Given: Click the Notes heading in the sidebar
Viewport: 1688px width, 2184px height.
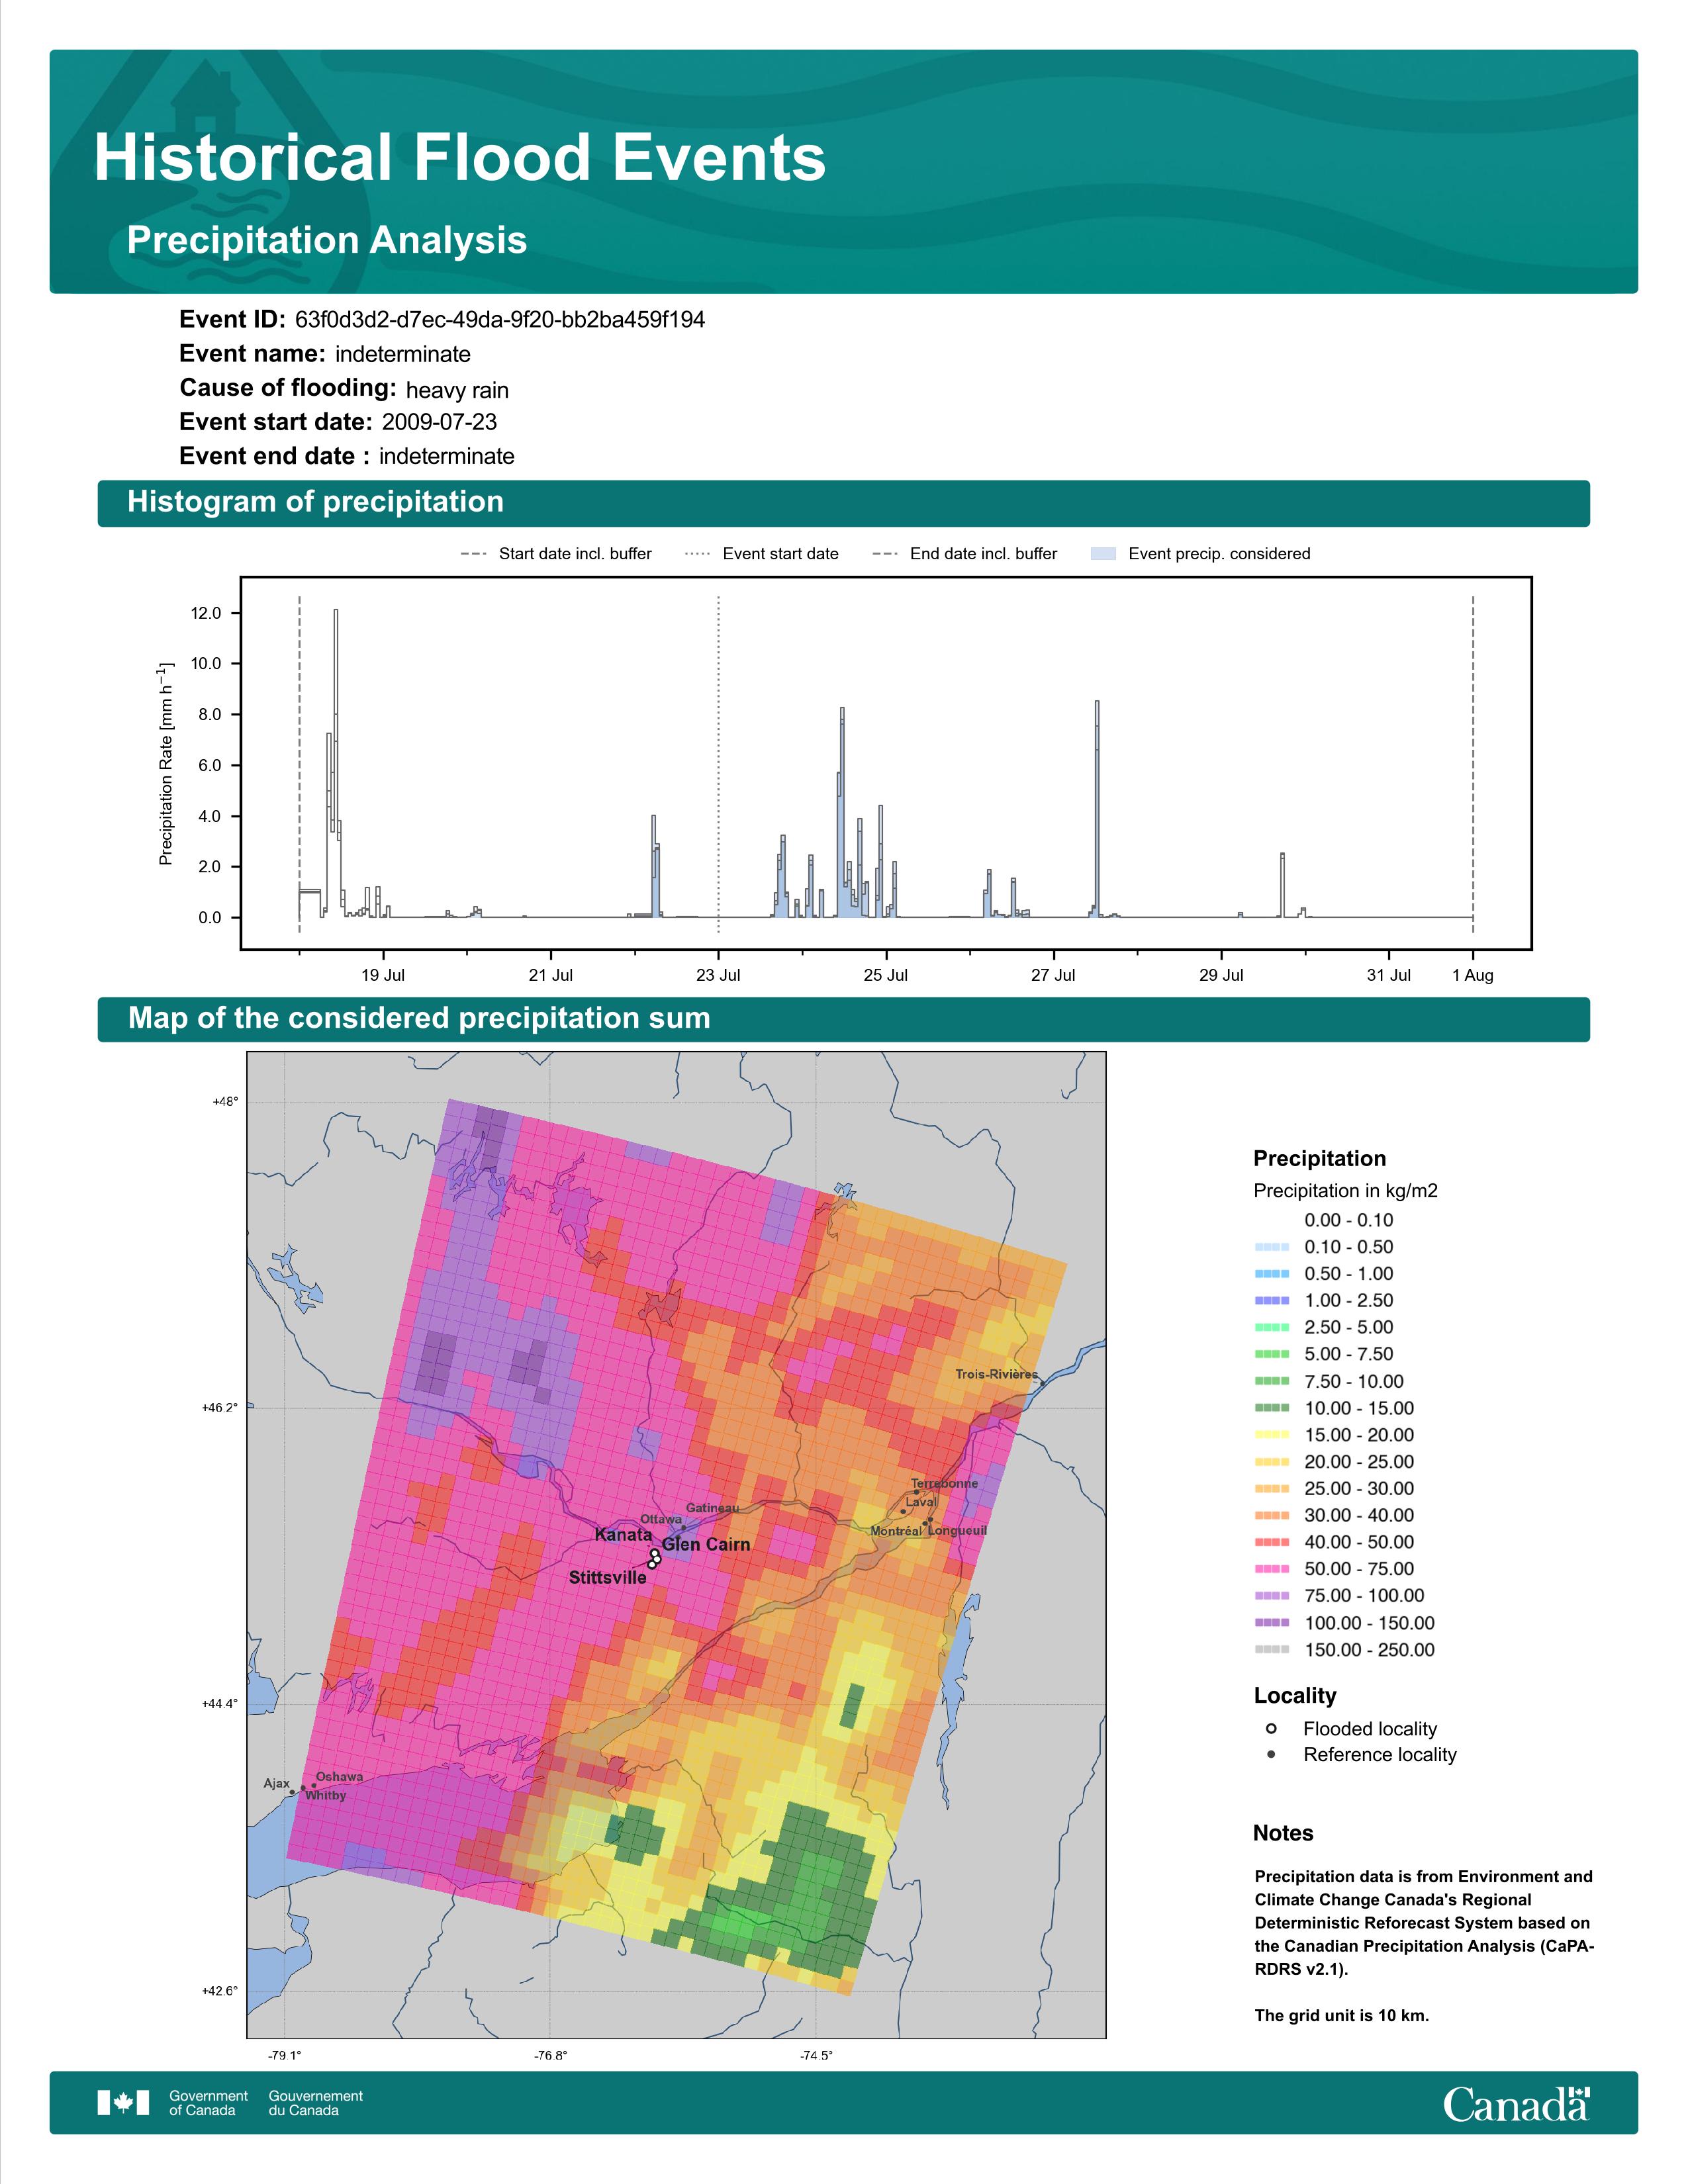Looking at the screenshot, I should pos(1283,1833).
